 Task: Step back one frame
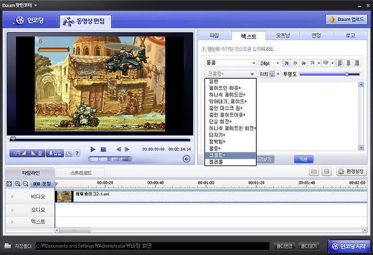119,149
